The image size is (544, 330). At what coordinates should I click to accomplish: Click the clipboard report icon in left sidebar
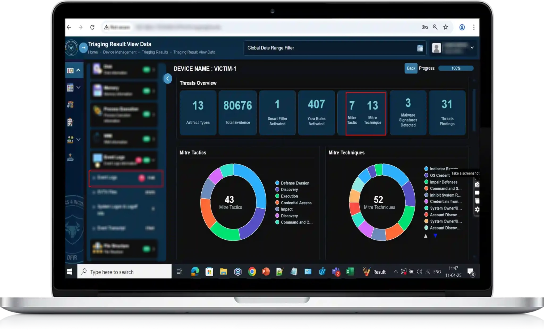pyautogui.click(x=70, y=122)
